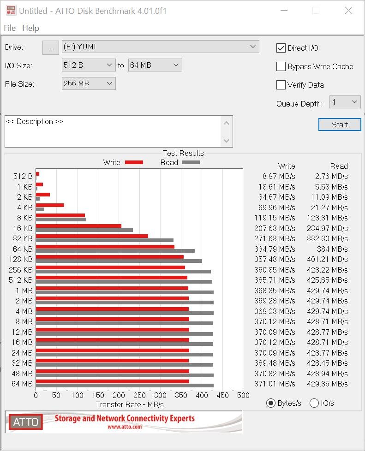
Task: Click the drive browse "..." button
Action: pos(51,47)
